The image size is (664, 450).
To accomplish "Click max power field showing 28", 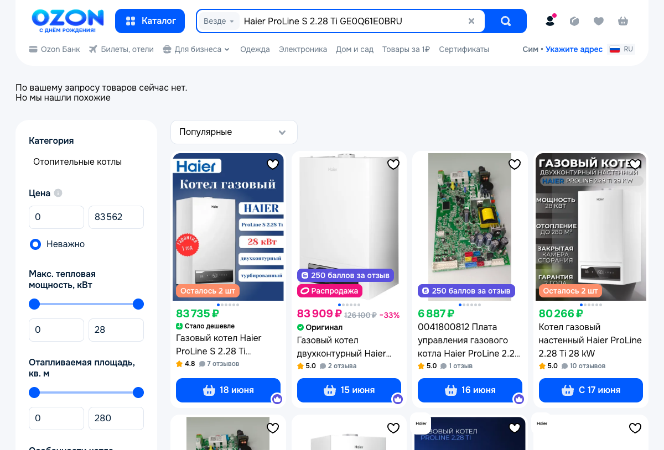I will pos(116,330).
